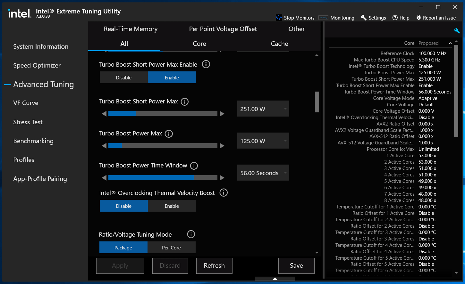Click scroll-down arrow of tuning list

click(317, 253)
